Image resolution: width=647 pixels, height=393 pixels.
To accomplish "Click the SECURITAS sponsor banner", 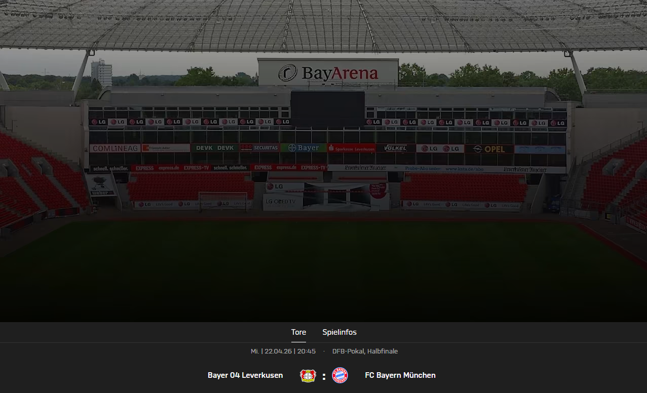I will click(259, 148).
